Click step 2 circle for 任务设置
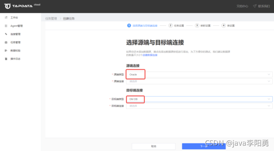Image resolution: width=274 pixels, height=151 pixels. click(170, 26)
